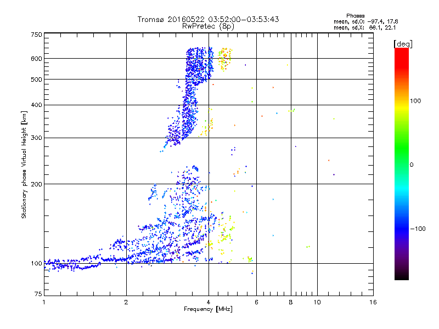Click the x-axis '2' tick label
The width and height of the screenshot is (439, 329).
point(126,302)
